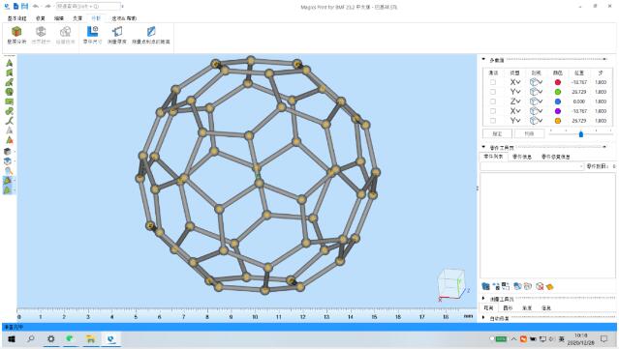The height and width of the screenshot is (349, 619).
Task: Open the first row X axis type dropdown
Action: coord(515,82)
